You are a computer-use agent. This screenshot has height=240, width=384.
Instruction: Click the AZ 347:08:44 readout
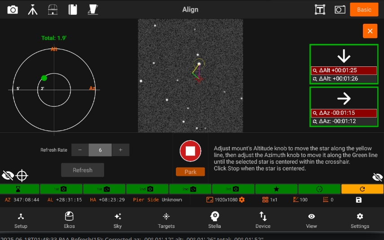point(22,200)
